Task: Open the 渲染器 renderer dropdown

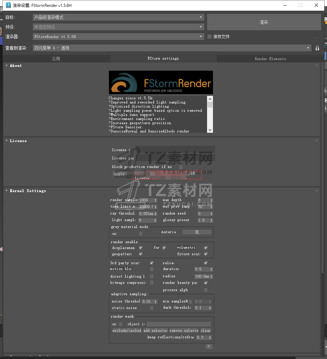Action: point(118,37)
